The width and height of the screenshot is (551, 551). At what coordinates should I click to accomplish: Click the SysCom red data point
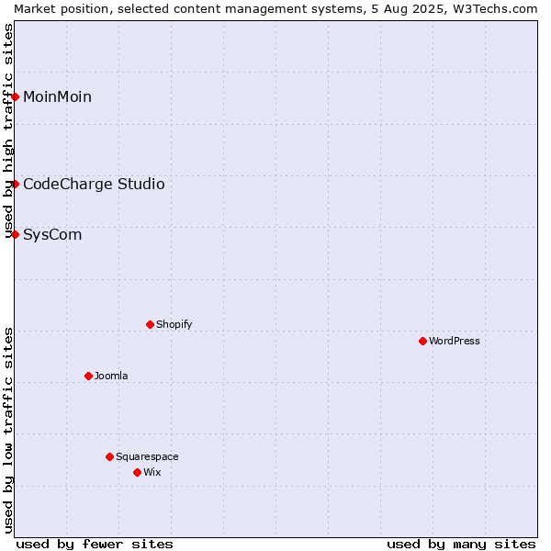[15, 234]
